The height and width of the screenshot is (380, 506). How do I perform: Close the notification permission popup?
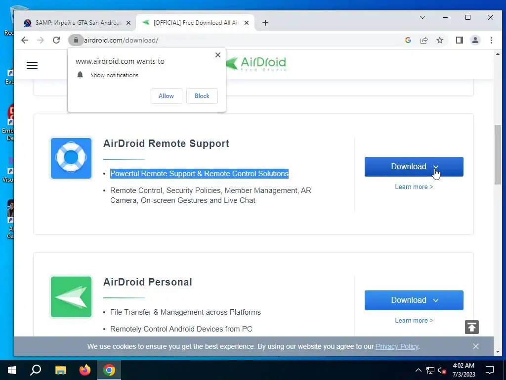point(218,55)
